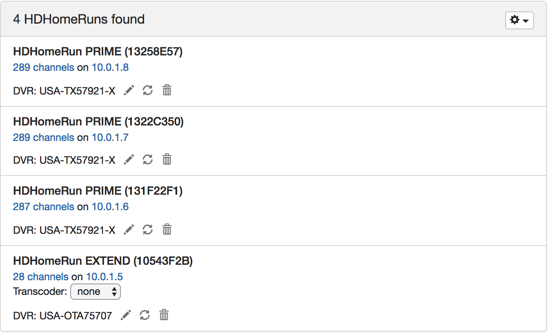Refresh the USA-OTA75707 lineup
This screenshot has width=555, height=334.
click(145, 315)
